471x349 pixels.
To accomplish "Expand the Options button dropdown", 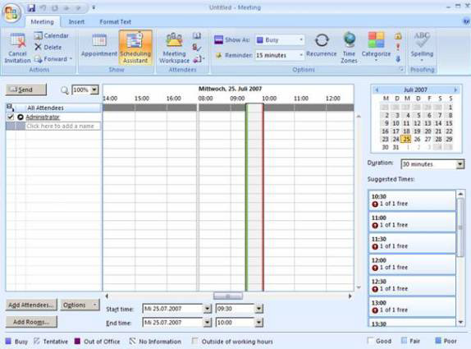I will pyautogui.click(x=95, y=305).
